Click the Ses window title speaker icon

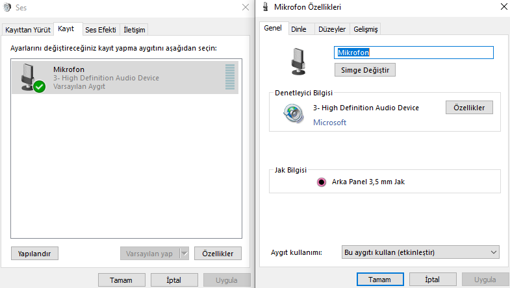click(x=7, y=8)
